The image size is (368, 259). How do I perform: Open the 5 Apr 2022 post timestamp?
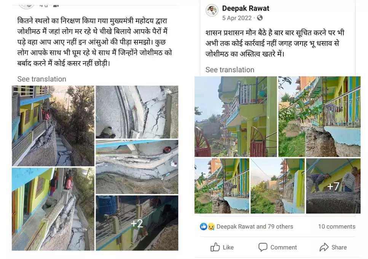tap(237, 18)
